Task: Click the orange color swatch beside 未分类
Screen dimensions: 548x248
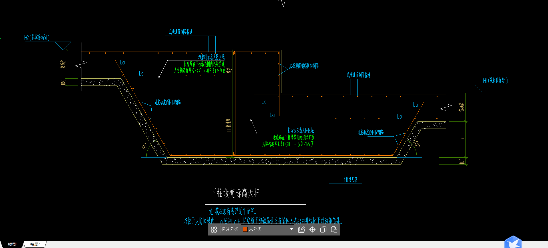Action: 245,229
